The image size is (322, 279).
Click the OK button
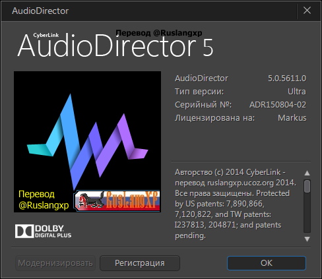pyautogui.click(x=267, y=263)
